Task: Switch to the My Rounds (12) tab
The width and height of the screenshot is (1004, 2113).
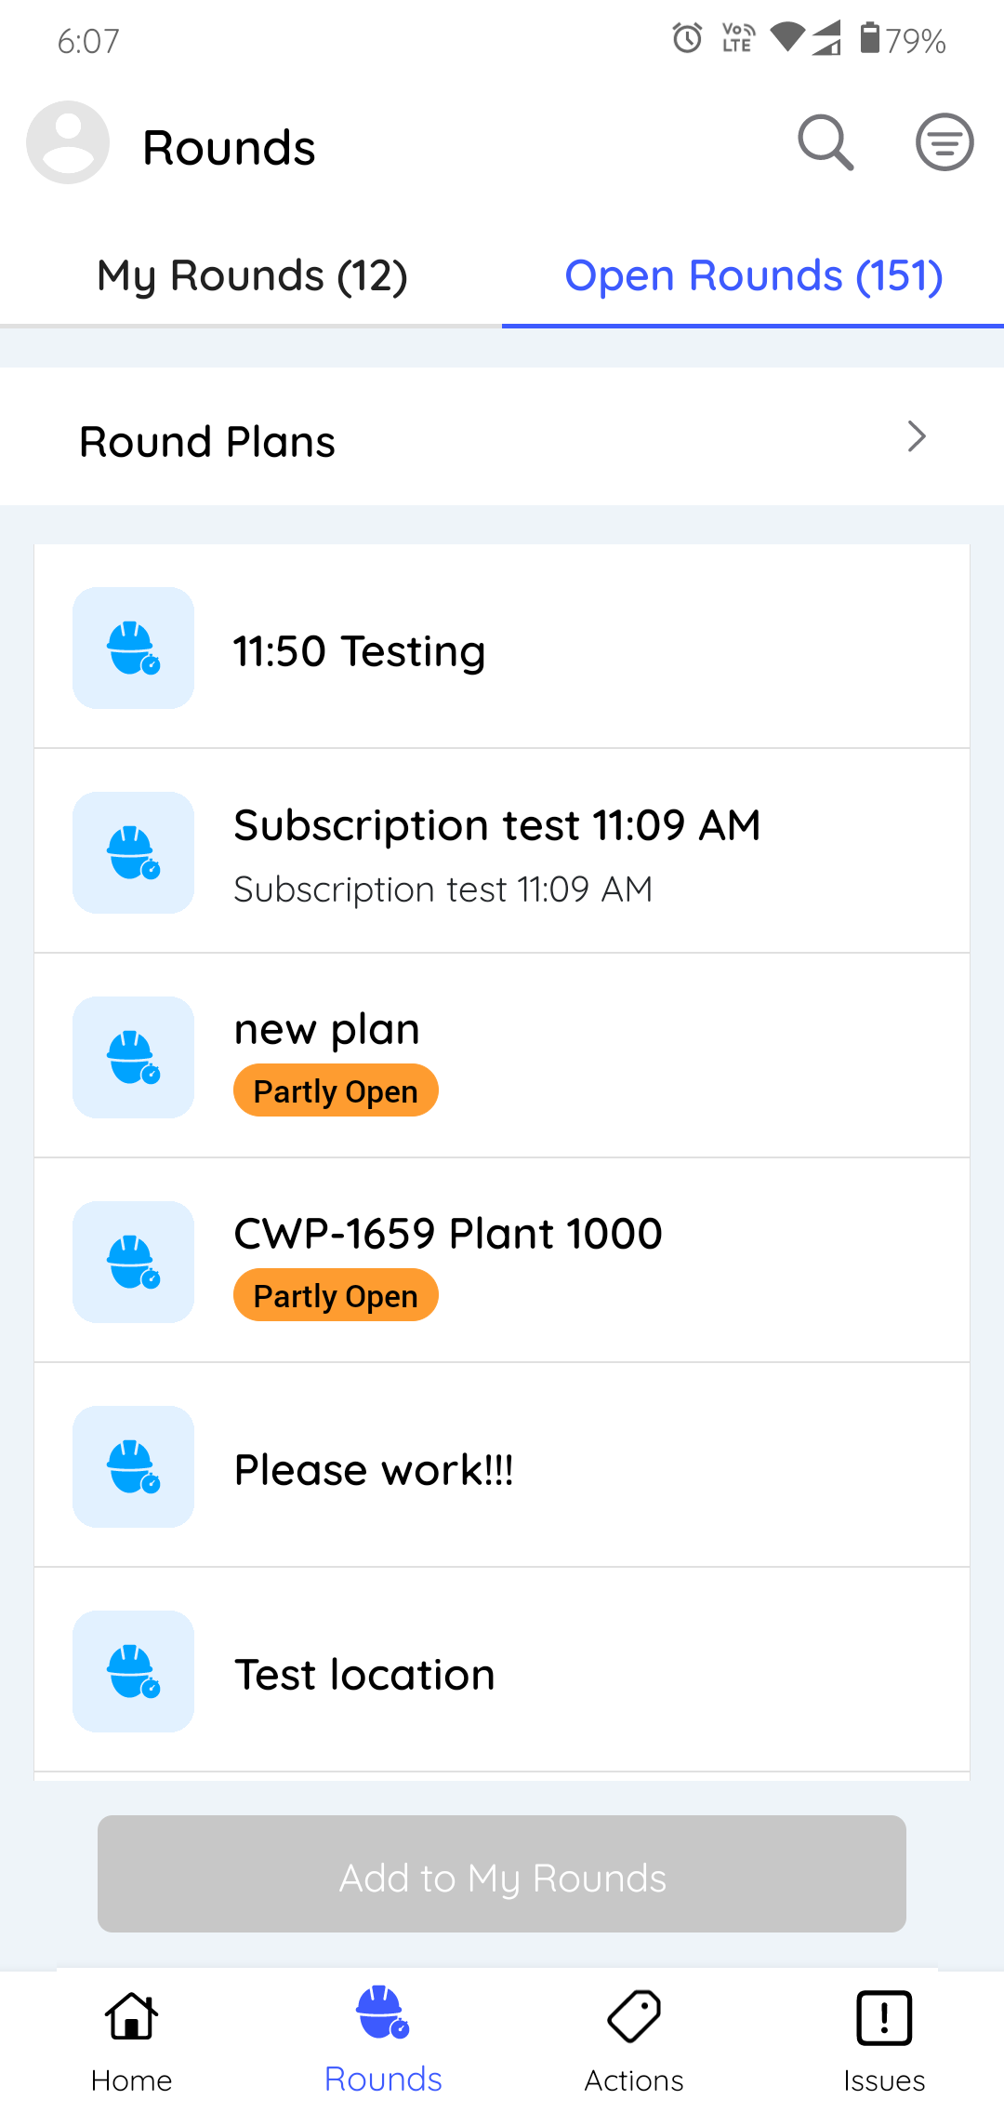Action: 252,276
